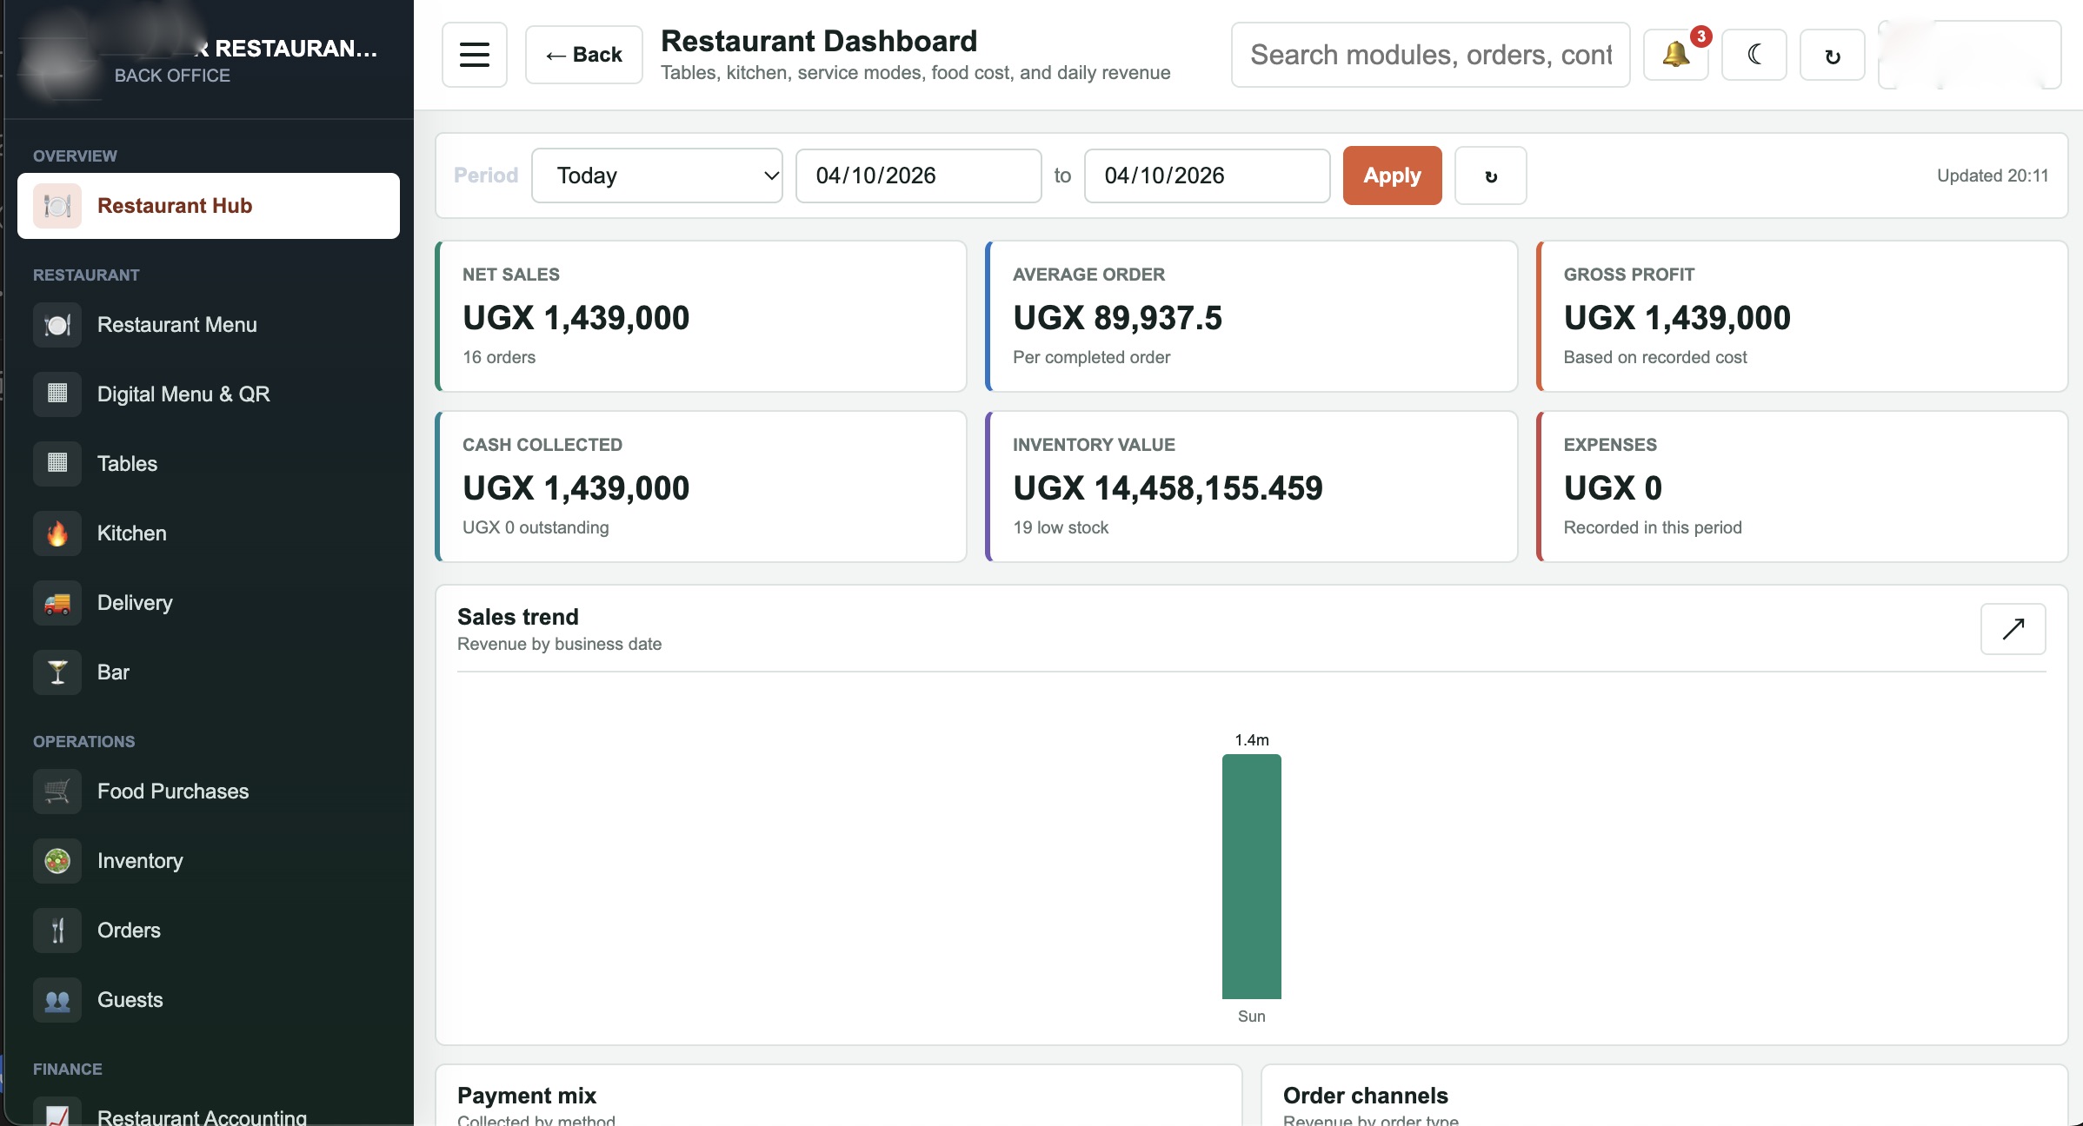Click the Gross Profit card
This screenshot has width=2083, height=1126.
[x=1802, y=316]
